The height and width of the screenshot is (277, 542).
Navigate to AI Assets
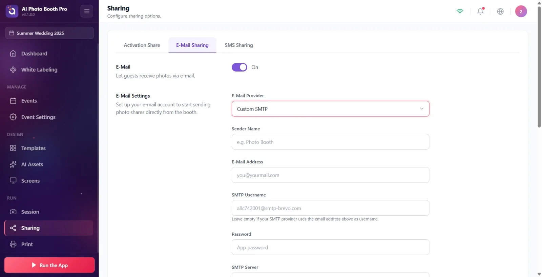(49, 164)
